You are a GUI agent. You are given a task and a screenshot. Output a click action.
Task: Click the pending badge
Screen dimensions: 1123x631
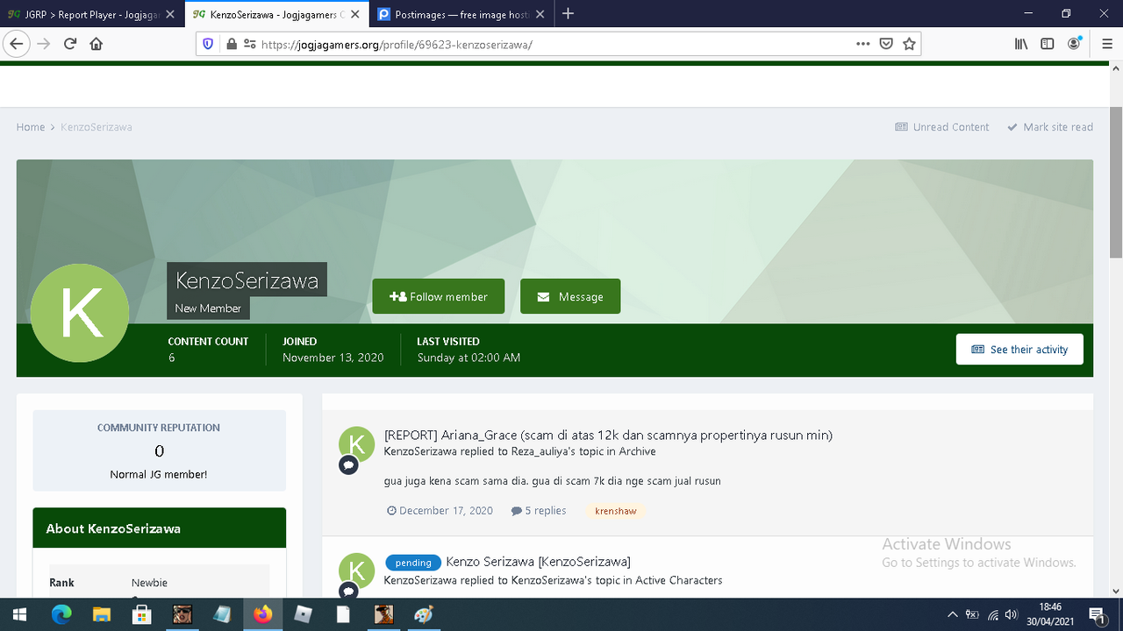pos(413,563)
